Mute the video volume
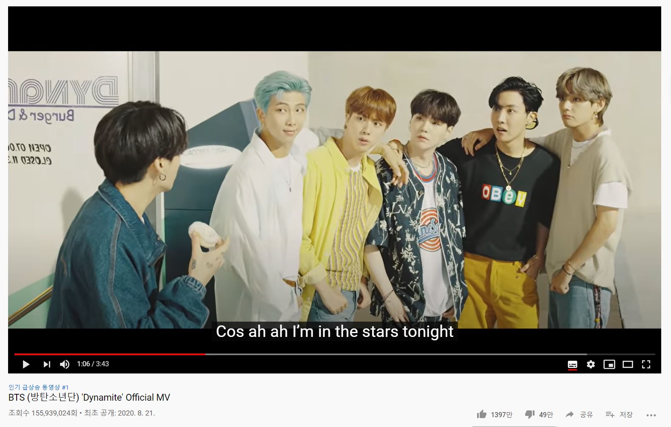671x427 pixels. click(65, 364)
